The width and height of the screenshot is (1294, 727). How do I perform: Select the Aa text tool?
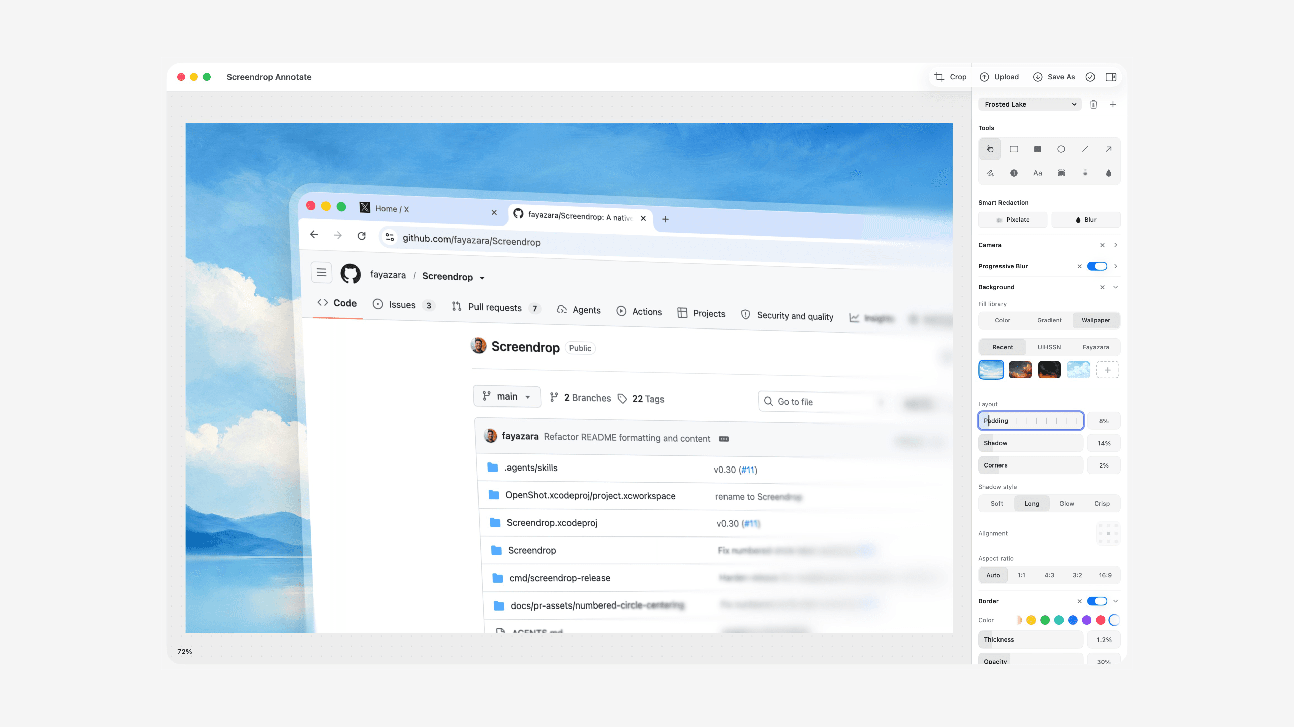pyautogui.click(x=1037, y=173)
